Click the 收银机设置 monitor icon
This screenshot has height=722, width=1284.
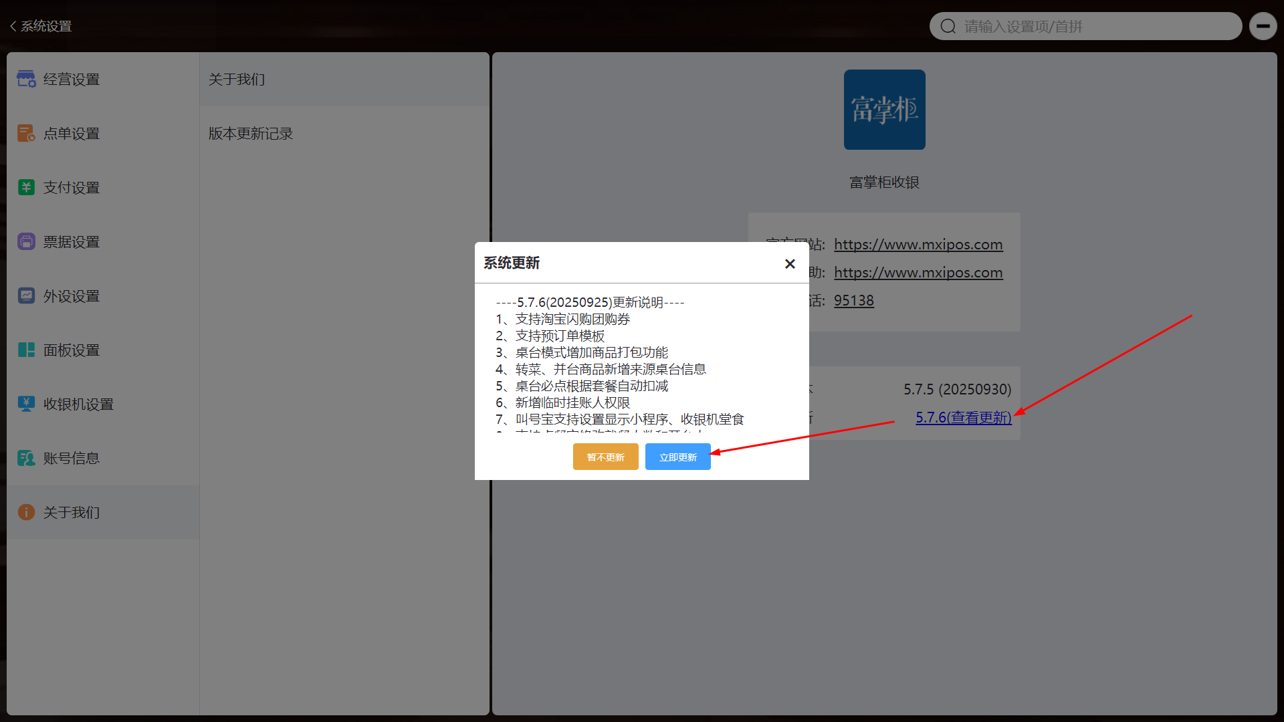26,404
